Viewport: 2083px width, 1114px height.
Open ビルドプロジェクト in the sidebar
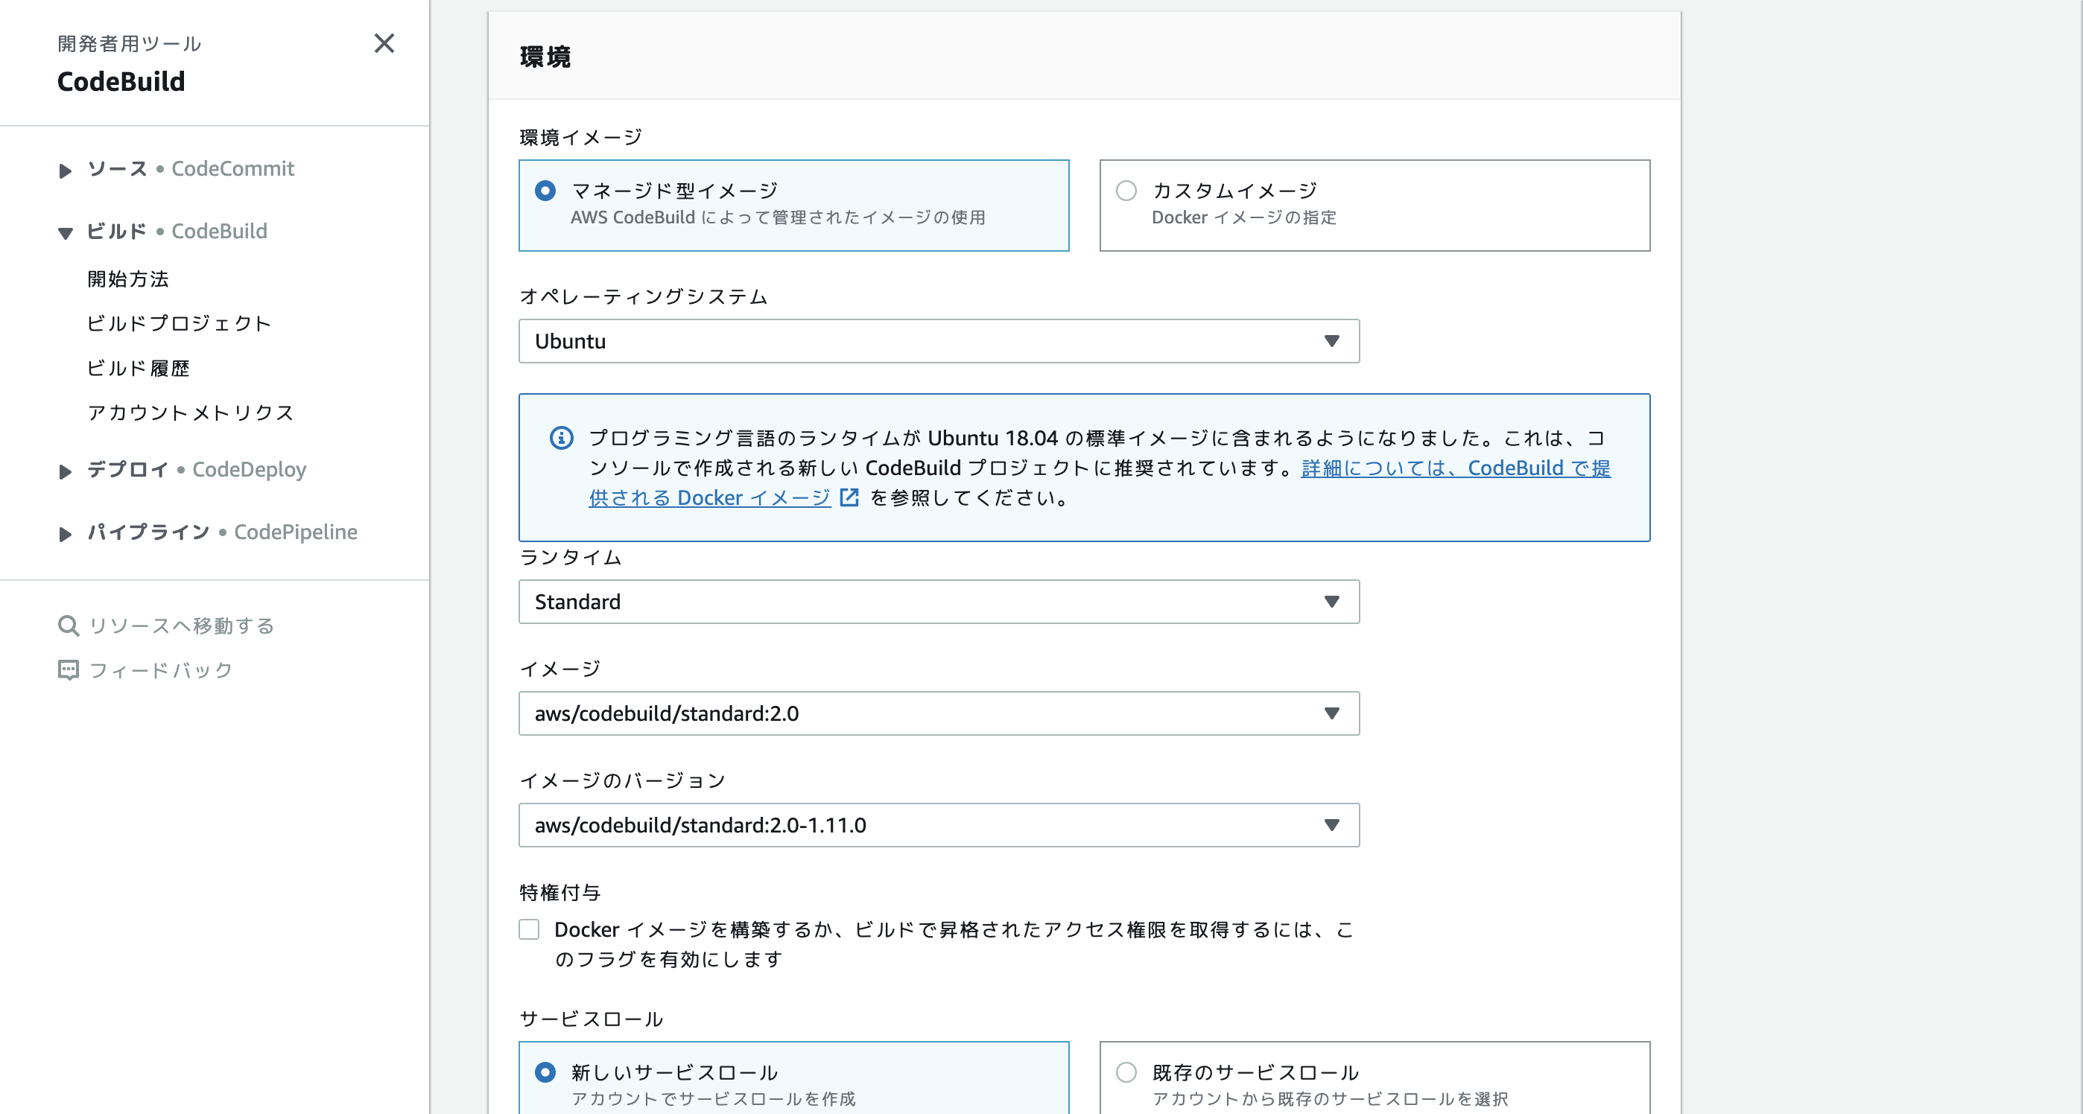(x=179, y=323)
